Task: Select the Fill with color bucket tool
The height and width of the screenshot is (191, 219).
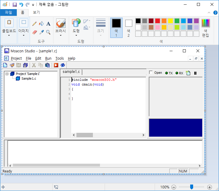Action: [41, 24]
